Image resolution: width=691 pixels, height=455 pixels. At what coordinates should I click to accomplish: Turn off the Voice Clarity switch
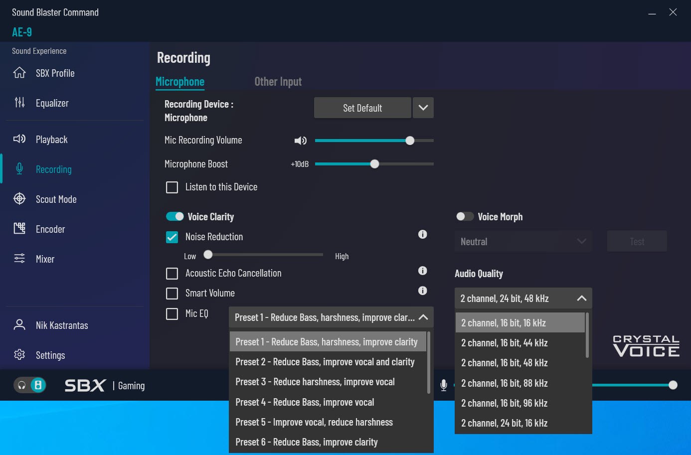click(175, 216)
